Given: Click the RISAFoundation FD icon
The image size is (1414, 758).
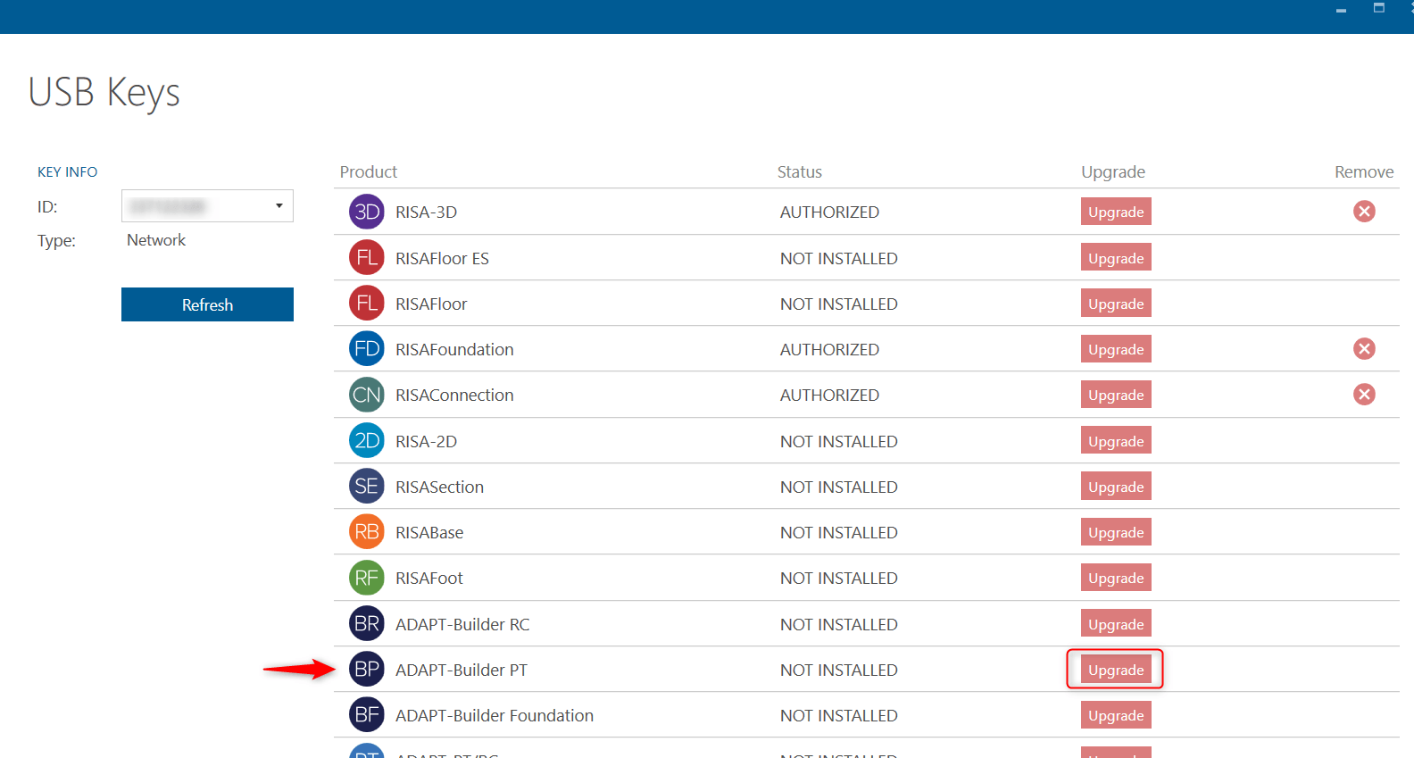Looking at the screenshot, I should click(x=366, y=349).
